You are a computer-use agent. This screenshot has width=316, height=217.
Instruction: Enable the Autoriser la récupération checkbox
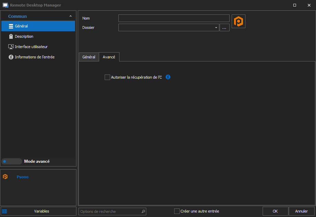(x=107, y=77)
